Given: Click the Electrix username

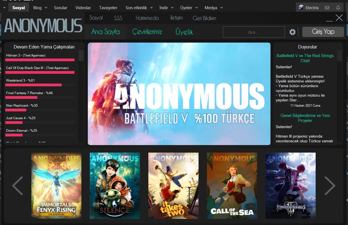Looking at the screenshot, I should click(x=312, y=8).
